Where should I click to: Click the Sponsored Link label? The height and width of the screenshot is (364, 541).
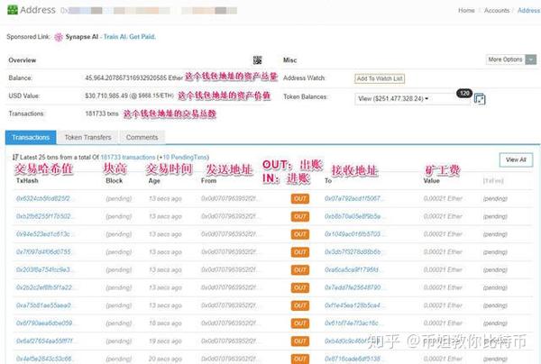click(29, 37)
